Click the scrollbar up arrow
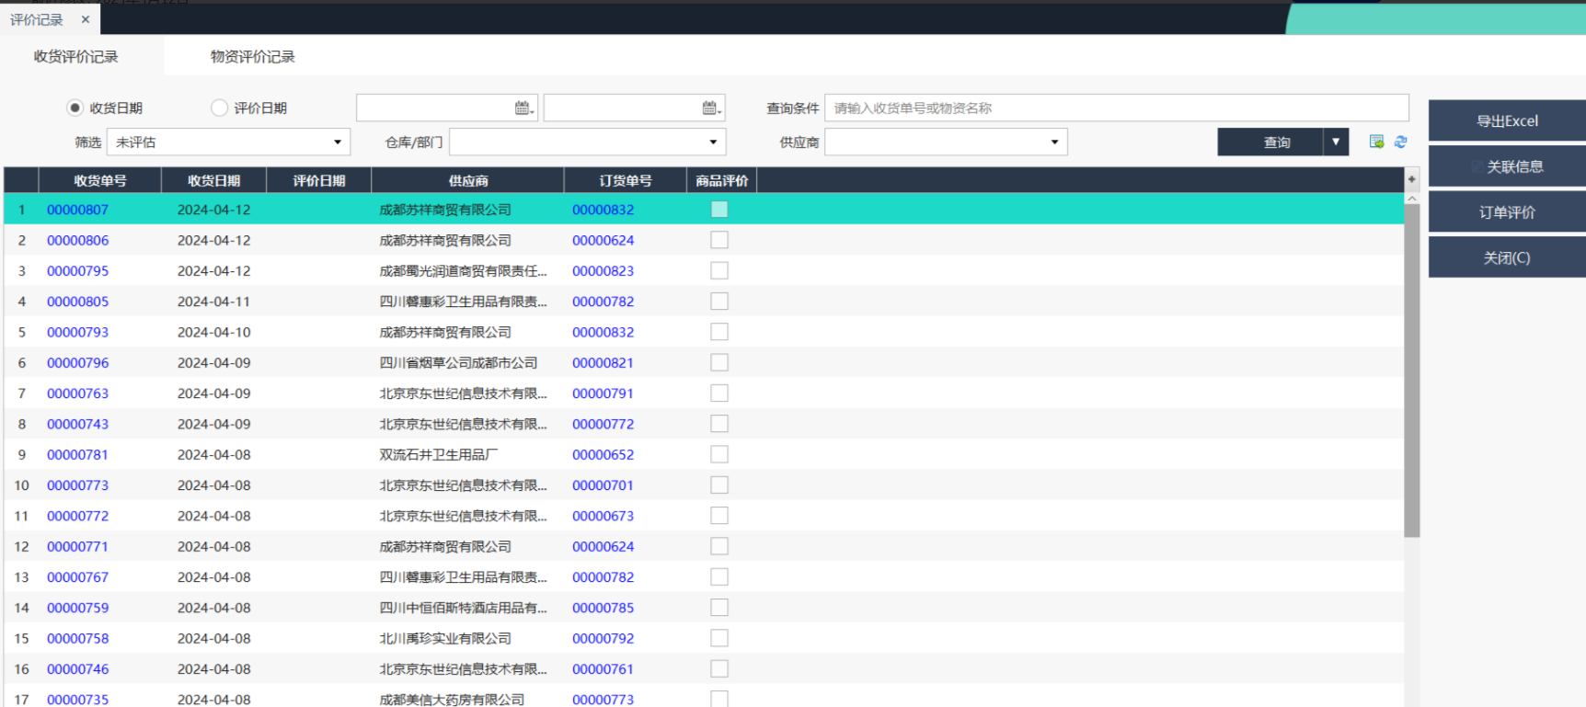The height and width of the screenshot is (707, 1586). (1411, 199)
